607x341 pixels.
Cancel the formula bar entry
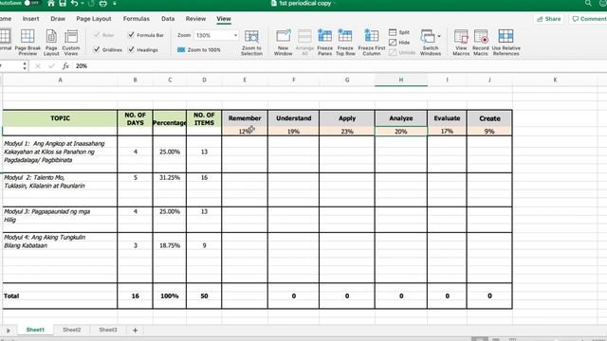pyautogui.click(x=38, y=66)
